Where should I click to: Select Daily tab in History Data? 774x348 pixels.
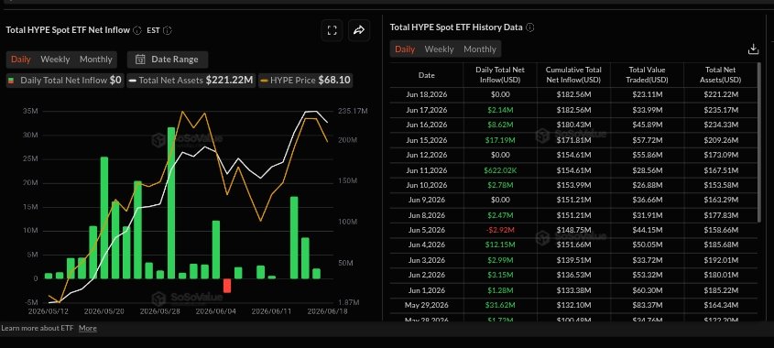pyautogui.click(x=405, y=49)
